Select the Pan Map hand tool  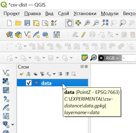(x=69, y=23)
